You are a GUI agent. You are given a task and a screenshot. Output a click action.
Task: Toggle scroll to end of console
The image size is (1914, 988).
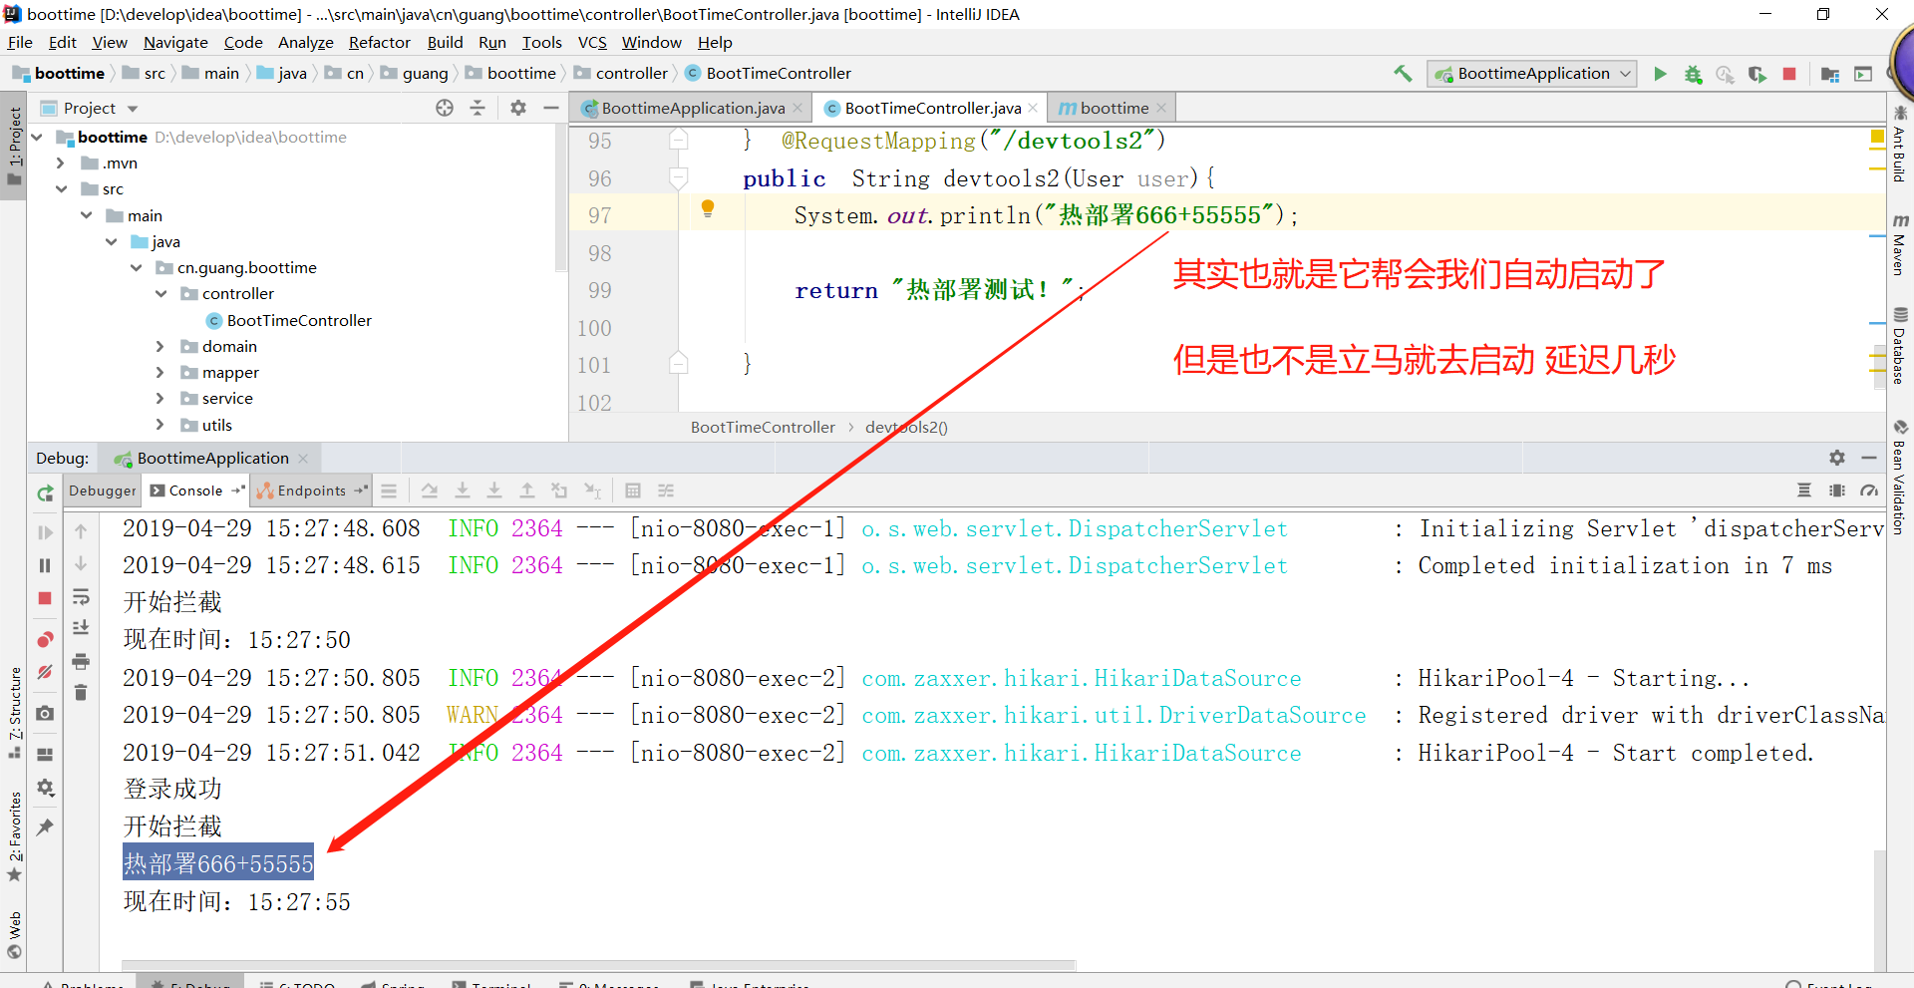coord(81,627)
